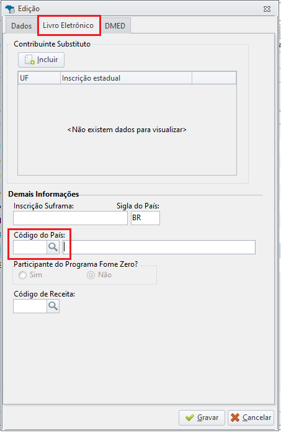
Task: Select the Sim radio option
Action: (22, 275)
